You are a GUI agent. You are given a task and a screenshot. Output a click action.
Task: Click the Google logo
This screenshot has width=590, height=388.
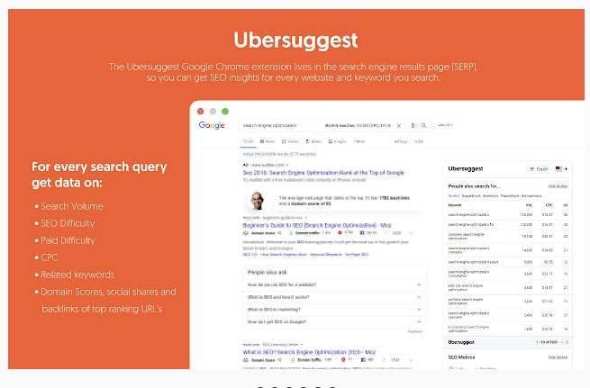coord(212,125)
